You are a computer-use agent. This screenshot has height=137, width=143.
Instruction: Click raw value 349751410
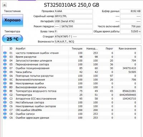129,68
